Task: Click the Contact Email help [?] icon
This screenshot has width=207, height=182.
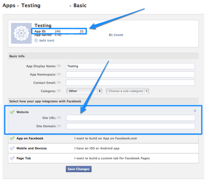Action: coord(59,83)
